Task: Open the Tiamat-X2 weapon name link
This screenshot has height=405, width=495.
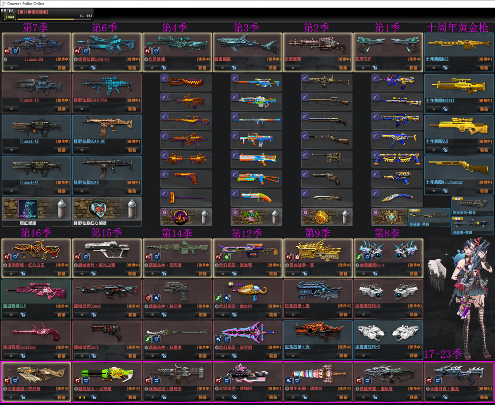Action: [29, 141]
